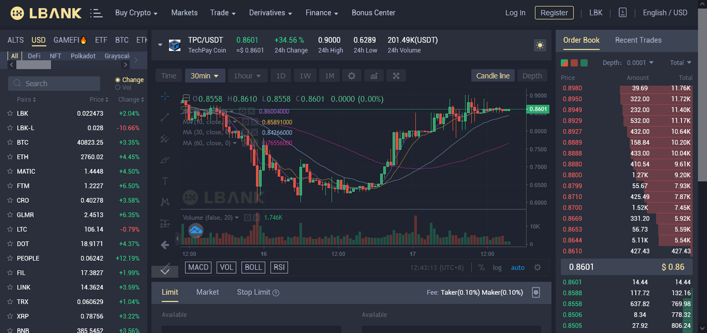The image size is (707, 333).
Task: Click the Register button
Action: (x=554, y=13)
